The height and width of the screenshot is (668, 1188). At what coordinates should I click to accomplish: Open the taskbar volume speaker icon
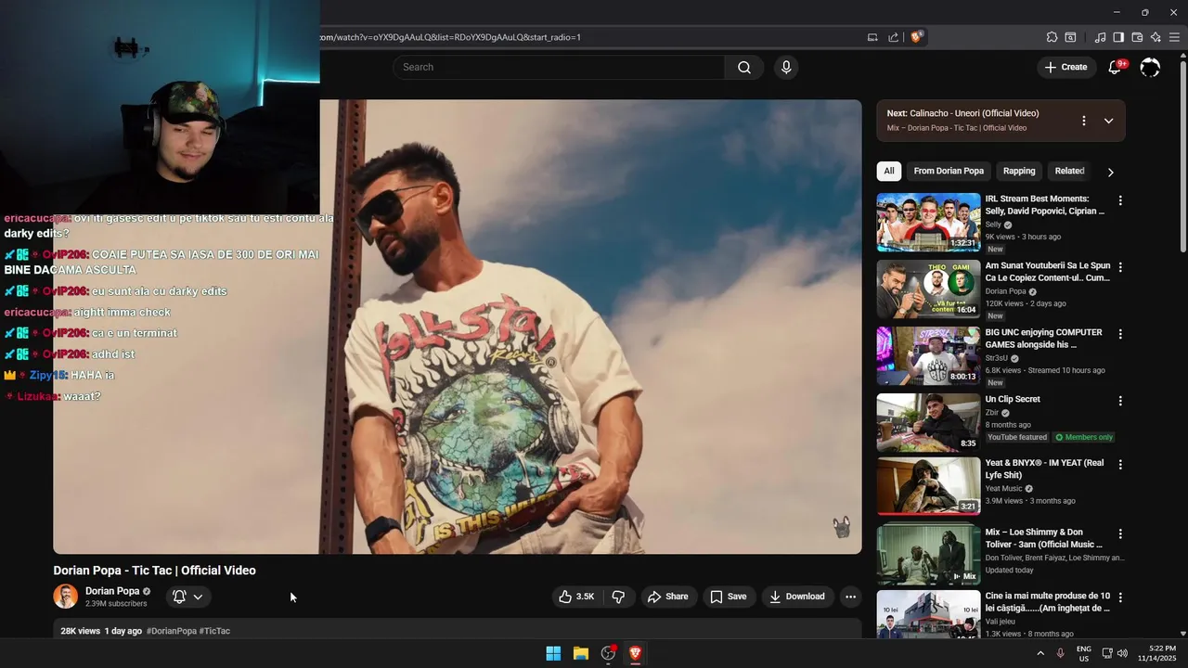coord(1121,653)
